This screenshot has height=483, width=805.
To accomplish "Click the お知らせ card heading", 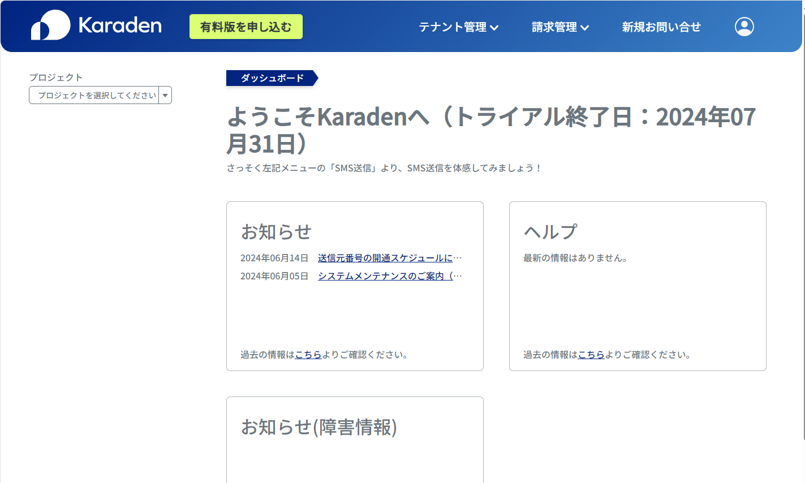I will point(276,231).
